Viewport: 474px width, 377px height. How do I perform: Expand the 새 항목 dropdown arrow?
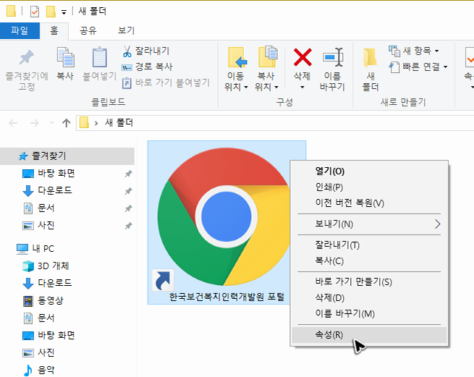pos(437,51)
